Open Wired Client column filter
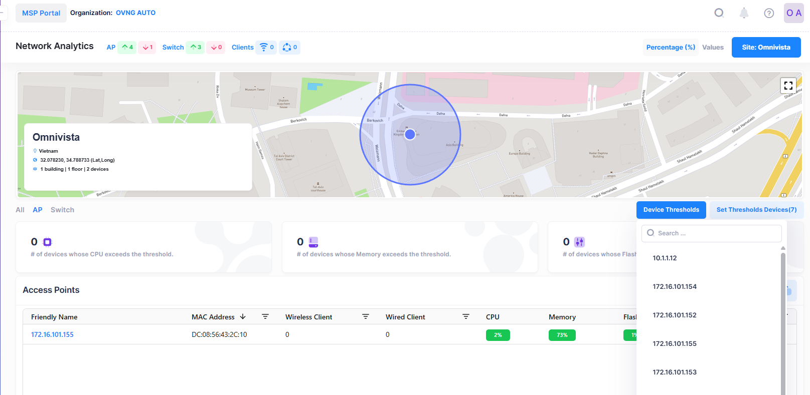The height and width of the screenshot is (395, 810). point(466,317)
